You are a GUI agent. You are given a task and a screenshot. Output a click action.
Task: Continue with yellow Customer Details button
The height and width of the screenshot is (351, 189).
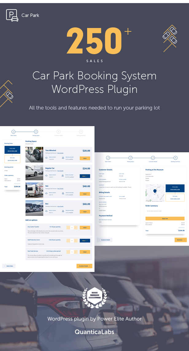point(84,266)
